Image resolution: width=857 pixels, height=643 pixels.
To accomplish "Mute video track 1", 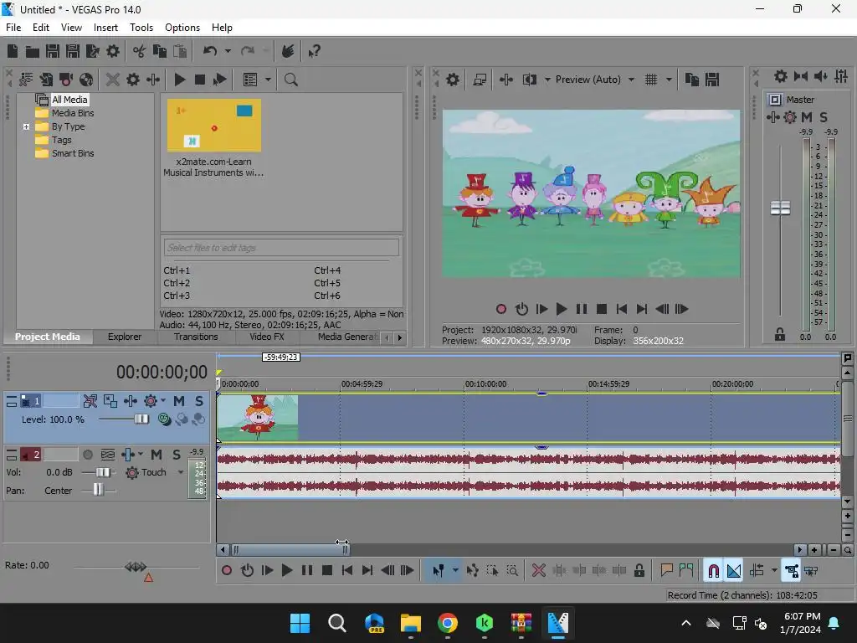I will (x=179, y=401).
